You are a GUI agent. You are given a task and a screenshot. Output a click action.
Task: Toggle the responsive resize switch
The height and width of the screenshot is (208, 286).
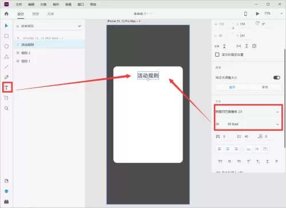point(277,78)
